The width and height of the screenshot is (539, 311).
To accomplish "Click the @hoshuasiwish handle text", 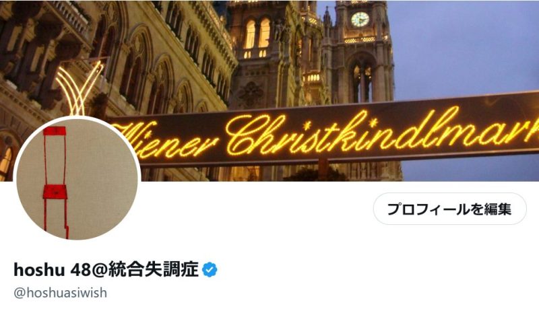I will tap(60, 293).
